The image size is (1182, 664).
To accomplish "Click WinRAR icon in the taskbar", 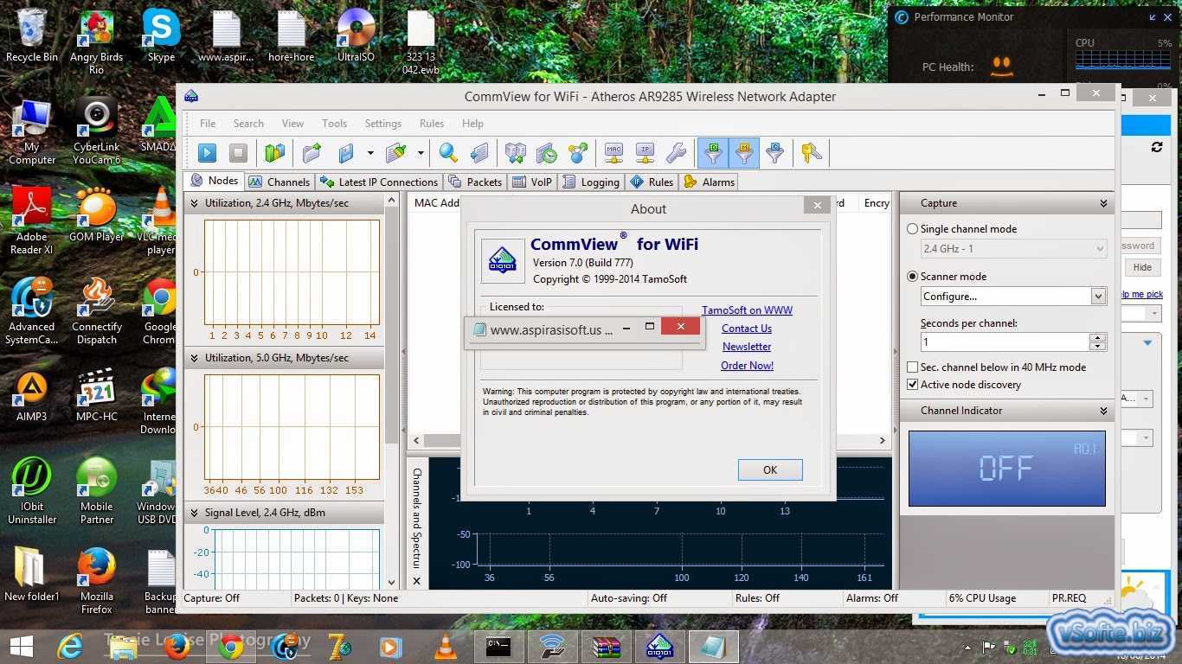I will (606, 646).
